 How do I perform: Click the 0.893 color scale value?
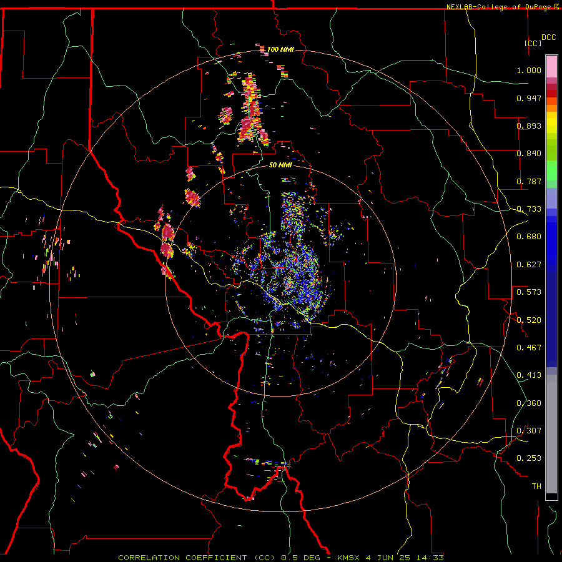coord(529,126)
